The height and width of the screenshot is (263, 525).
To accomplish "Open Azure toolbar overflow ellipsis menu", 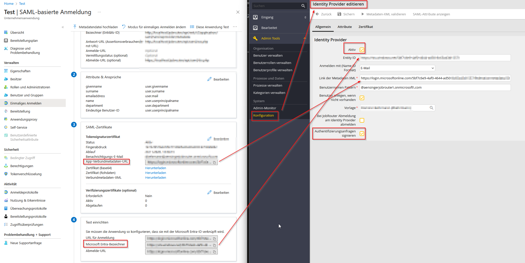I will point(235,27).
